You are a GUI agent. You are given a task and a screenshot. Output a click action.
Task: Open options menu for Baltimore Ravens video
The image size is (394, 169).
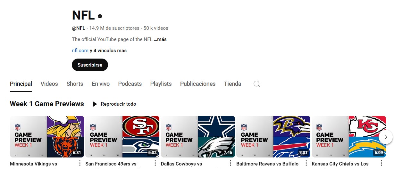point(306,163)
